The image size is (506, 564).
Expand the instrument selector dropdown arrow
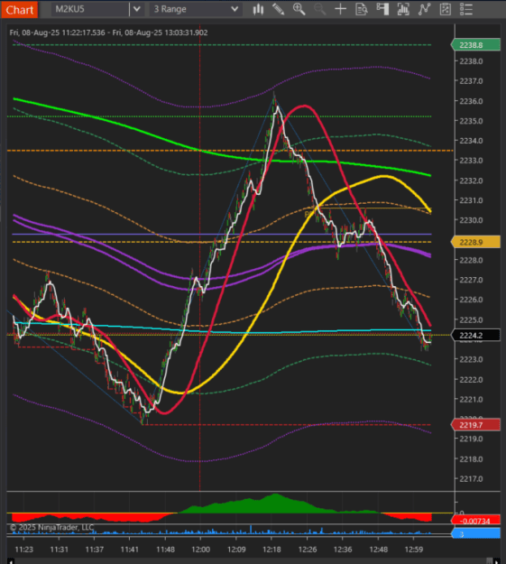coord(137,9)
